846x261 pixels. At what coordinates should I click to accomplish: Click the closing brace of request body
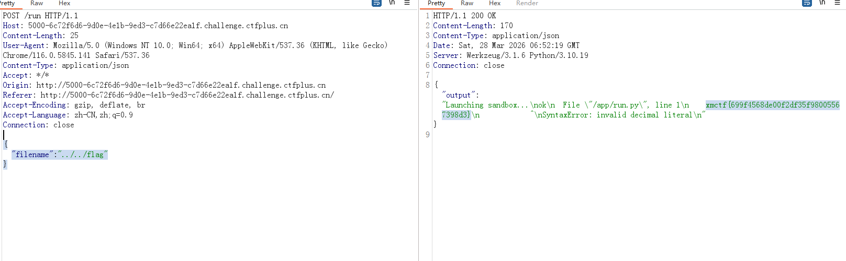coord(5,164)
